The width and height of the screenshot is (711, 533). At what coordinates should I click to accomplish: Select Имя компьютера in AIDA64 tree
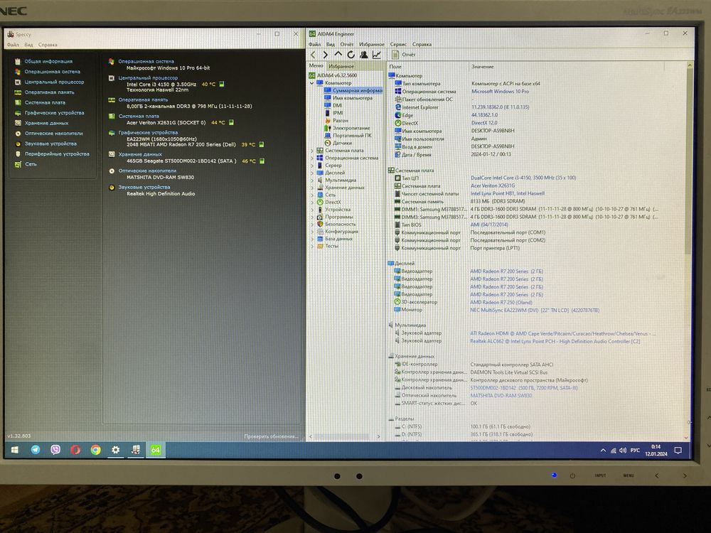point(348,98)
